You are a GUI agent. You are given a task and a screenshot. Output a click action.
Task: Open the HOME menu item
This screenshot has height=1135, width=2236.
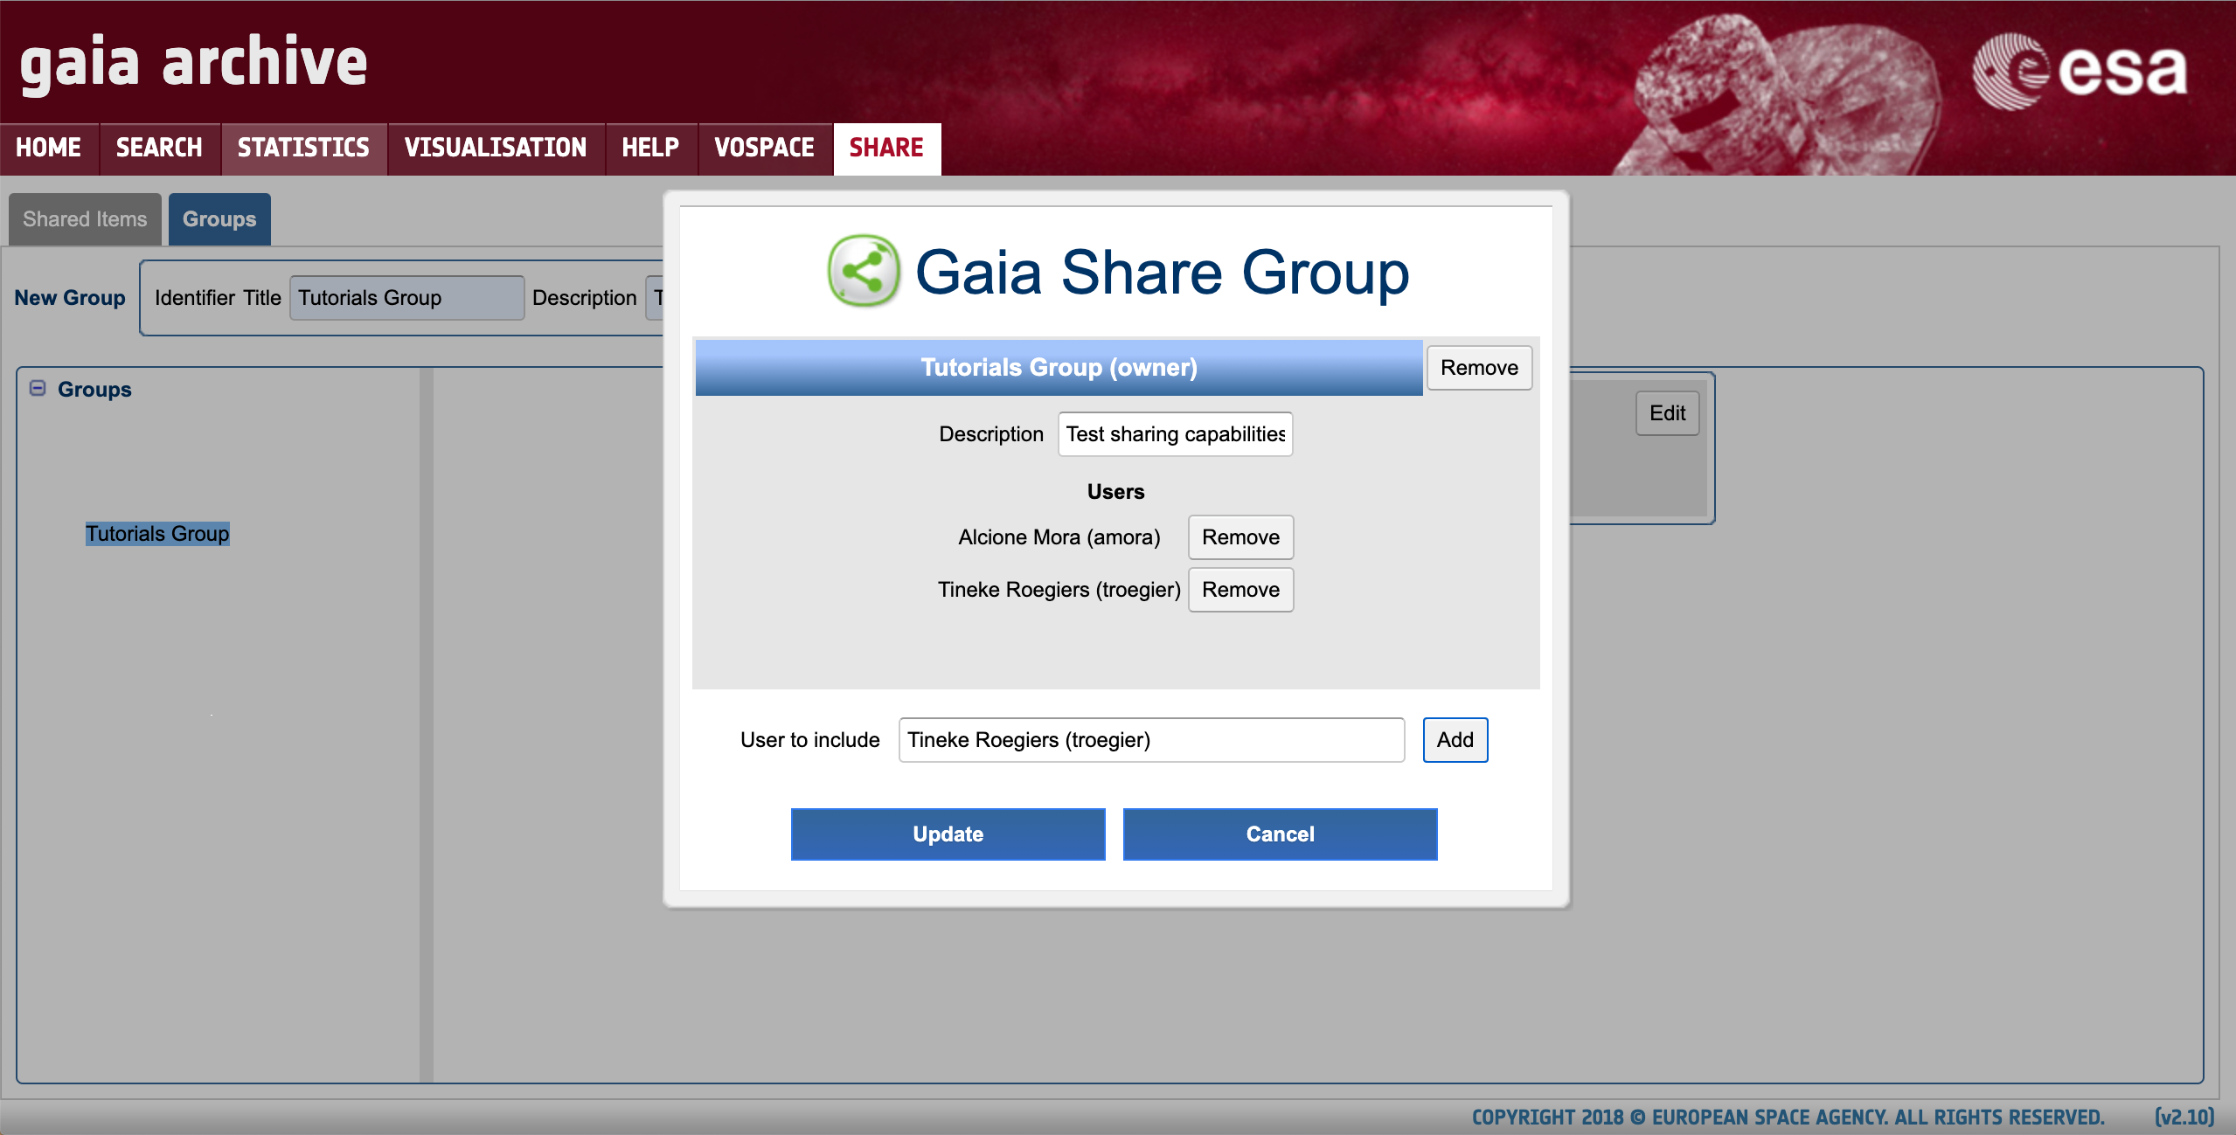click(49, 148)
